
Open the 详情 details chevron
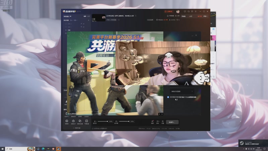[x=205, y=16]
